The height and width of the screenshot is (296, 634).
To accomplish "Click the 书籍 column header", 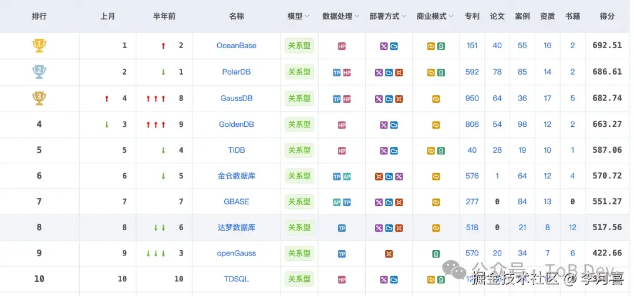I will pos(572,16).
